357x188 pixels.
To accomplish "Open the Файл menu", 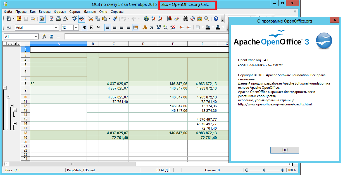I will [x=8, y=12].
